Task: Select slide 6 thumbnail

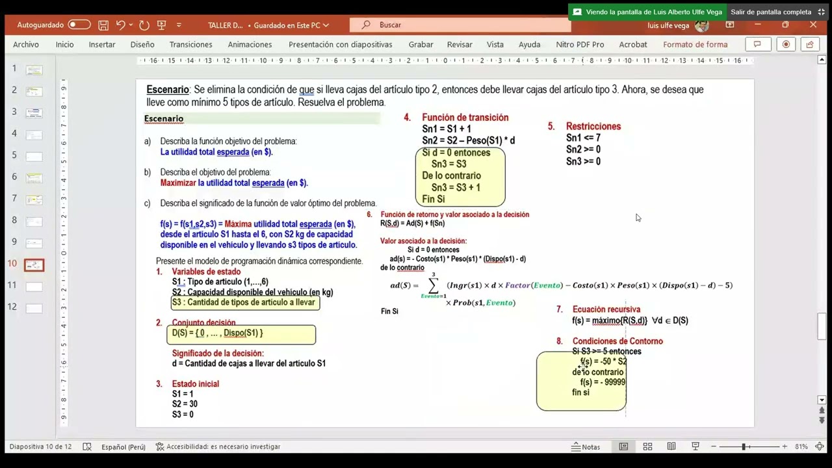Action: click(x=34, y=178)
